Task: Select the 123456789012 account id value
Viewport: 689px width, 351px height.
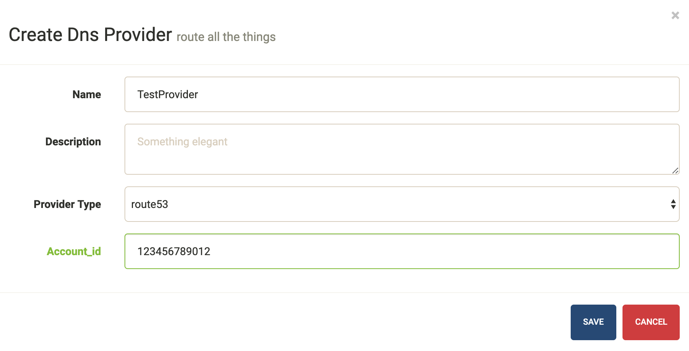Action: pos(174,251)
